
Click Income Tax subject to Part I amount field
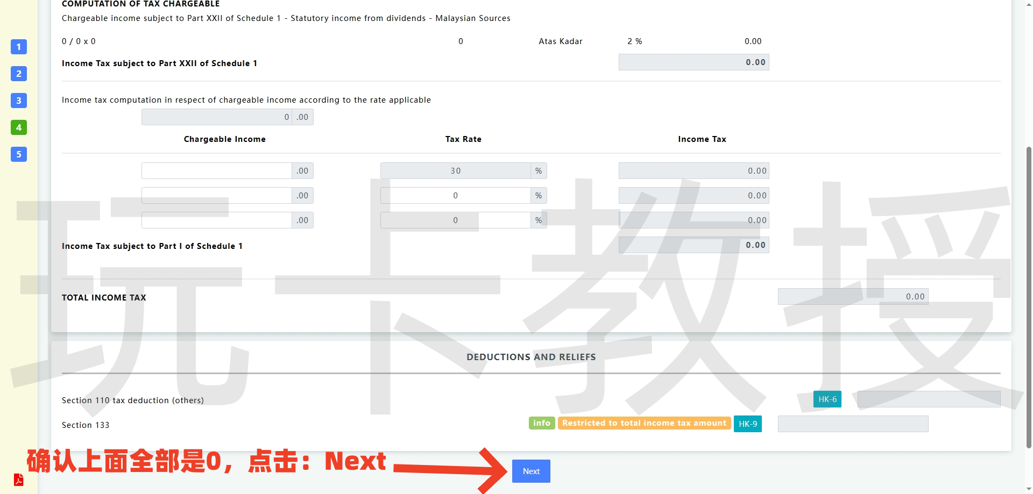click(694, 245)
